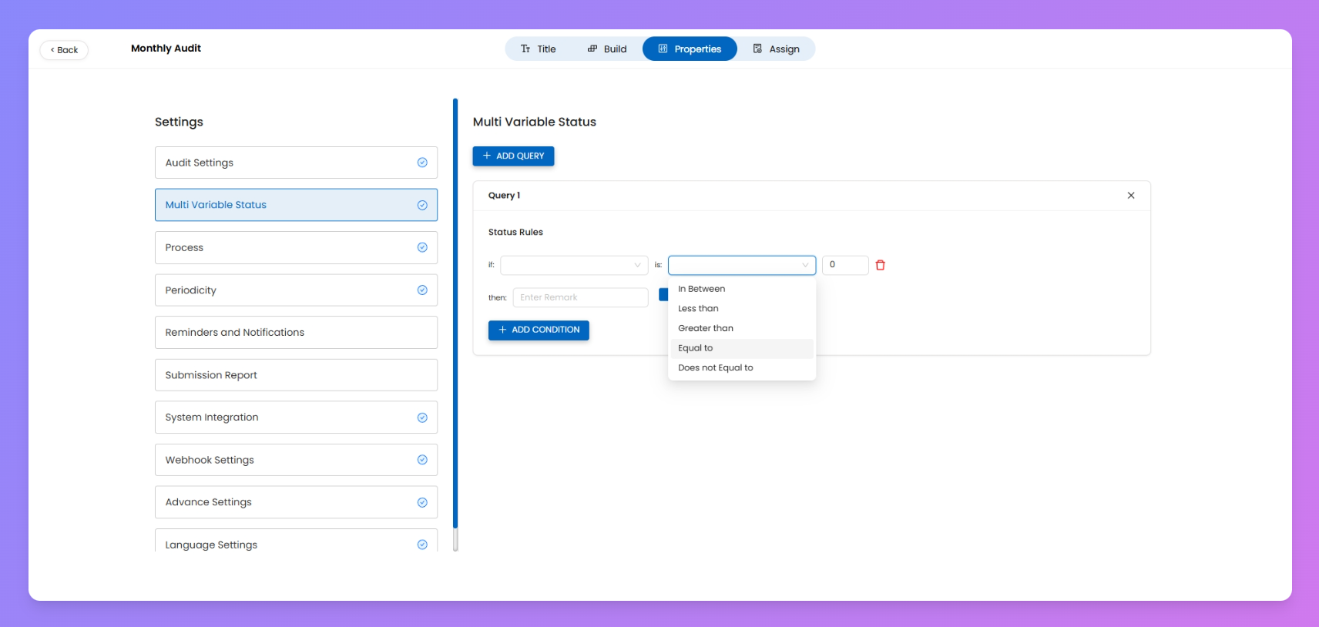Click the Multi Variable Status check circle icon
1319x627 pixels.
click(422, 205)
